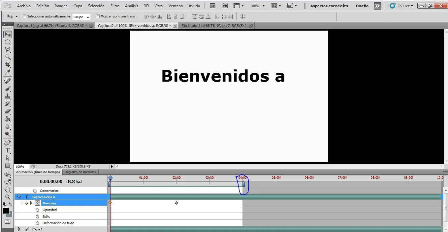The width and height of the screenshot is (448, 232).
Task: Open the Filtro menu
Action: pyautogui.click(x=115, y=6)
